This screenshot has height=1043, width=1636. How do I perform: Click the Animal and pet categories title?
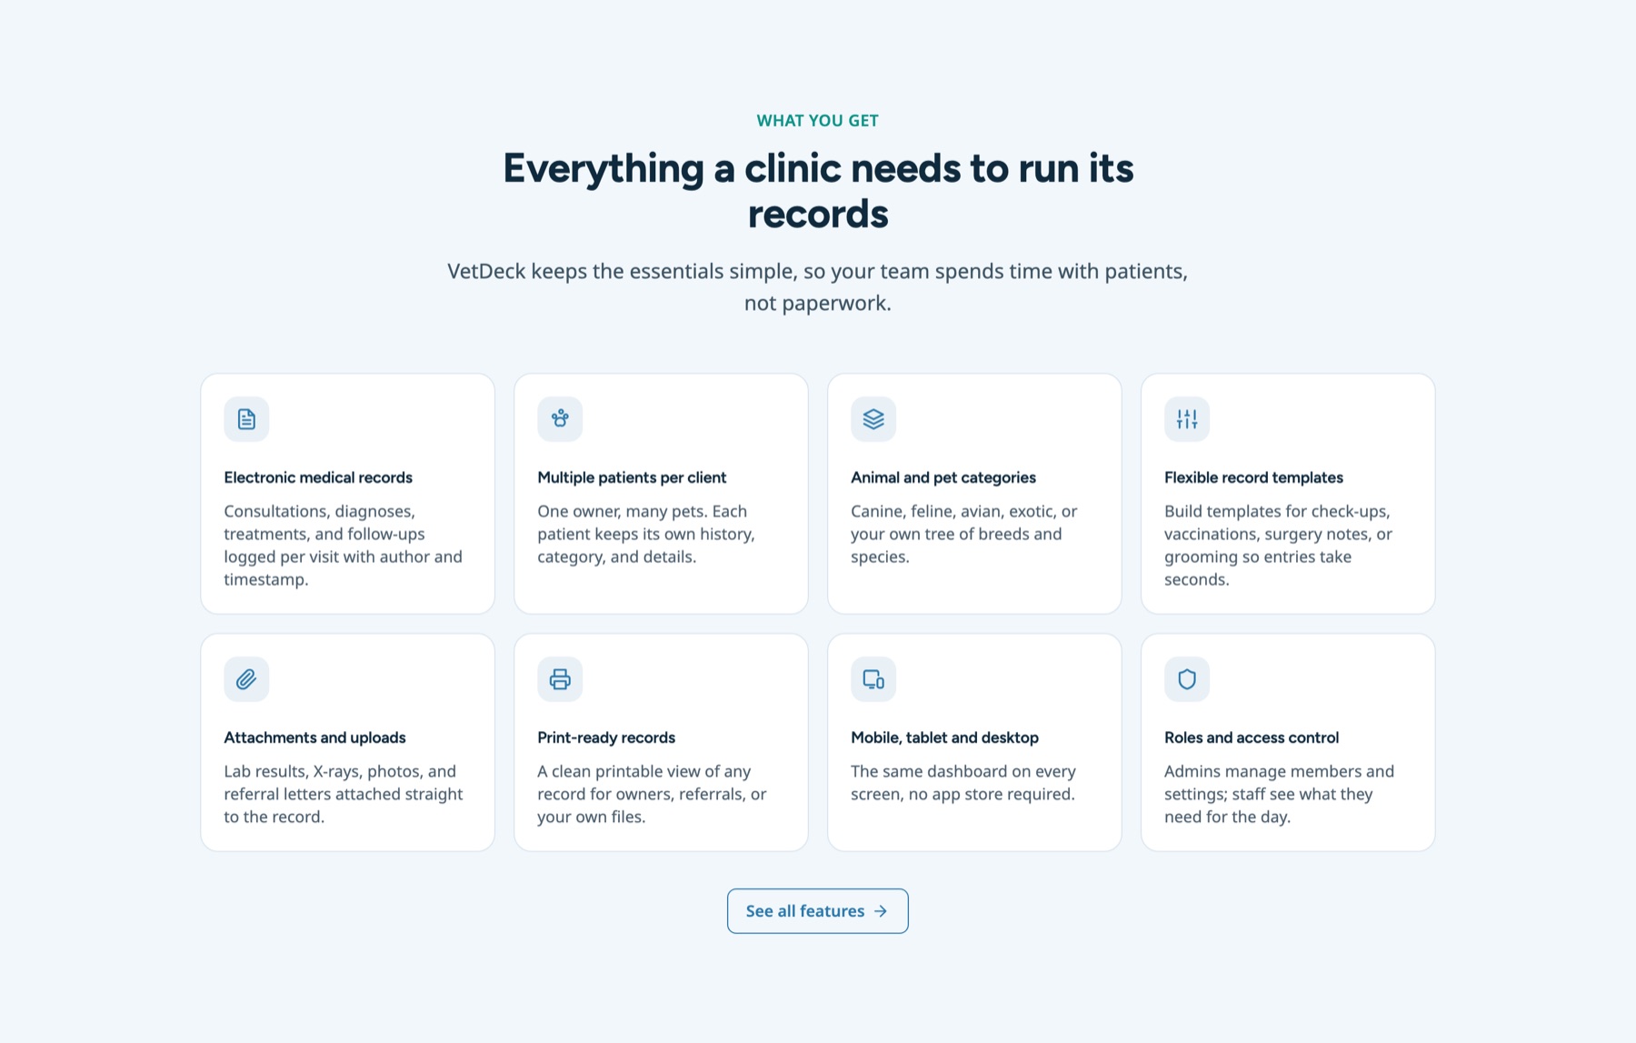click(943, 477)
